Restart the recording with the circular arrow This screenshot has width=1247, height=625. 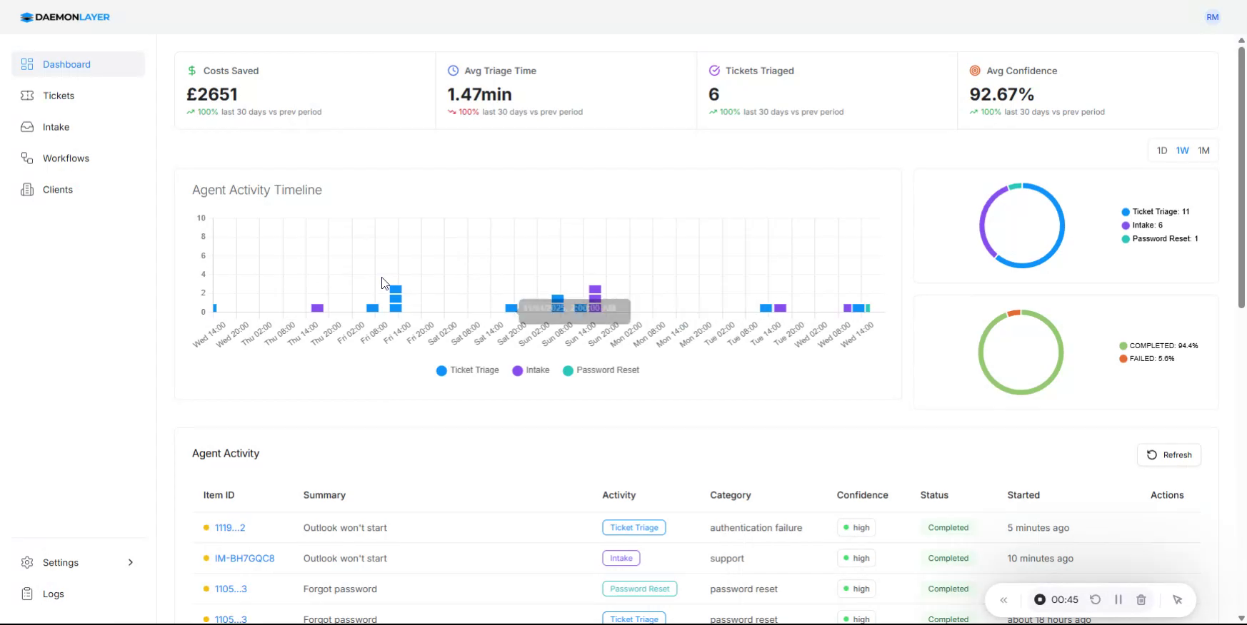point(1096,600)
